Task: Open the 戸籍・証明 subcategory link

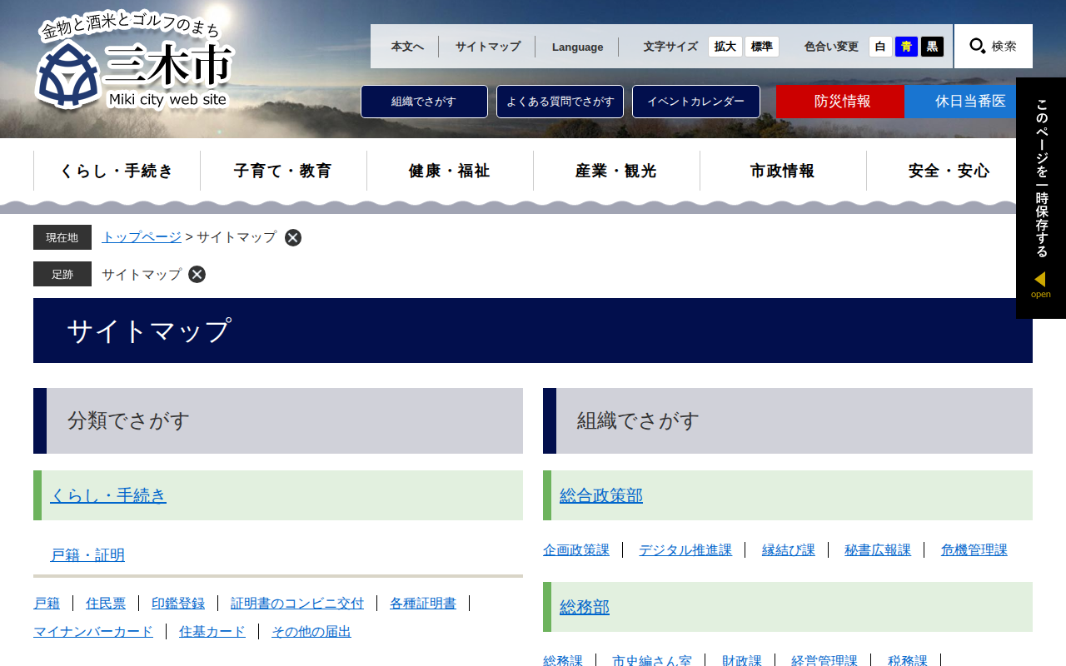Action: (87, 555)
